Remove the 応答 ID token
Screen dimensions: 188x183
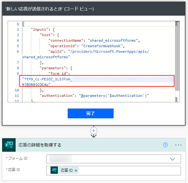coord(76,171)
